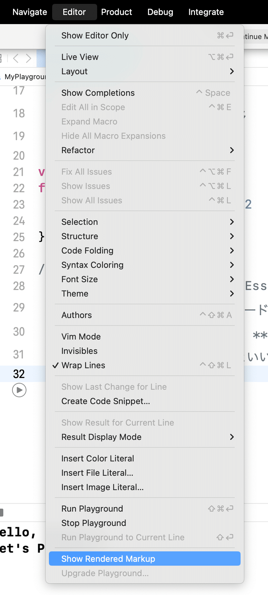
Task: Go back with the left chevron arrow
Action: coord(15,58)
